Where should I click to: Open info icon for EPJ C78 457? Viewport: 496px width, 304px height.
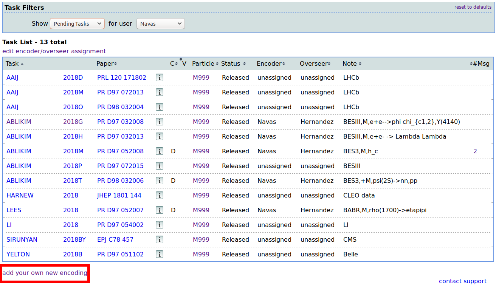click(x=160, y=239)
